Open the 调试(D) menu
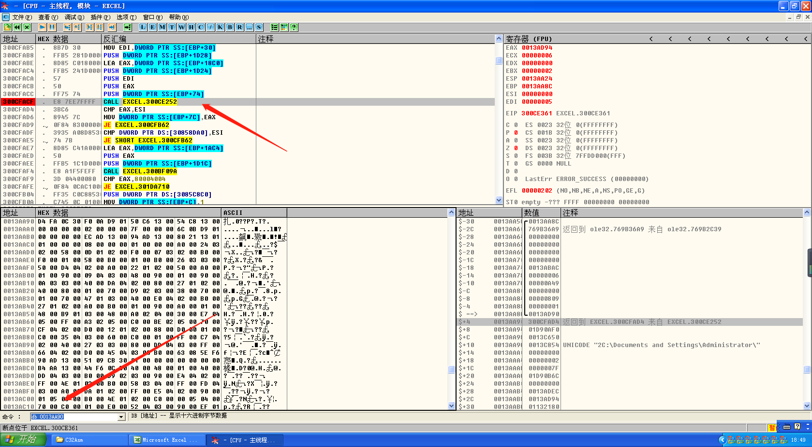The width and height of the screenshot is (812, 447). pyautogui.click(x=74, y=17)
